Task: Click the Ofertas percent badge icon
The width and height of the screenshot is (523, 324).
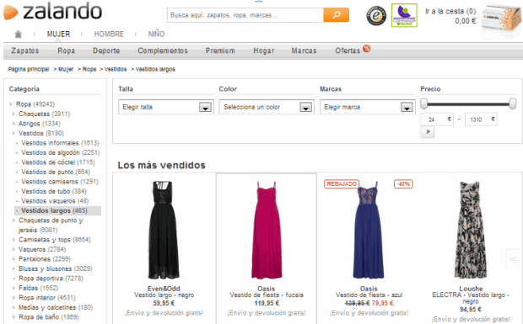Action: pos(367,49)
